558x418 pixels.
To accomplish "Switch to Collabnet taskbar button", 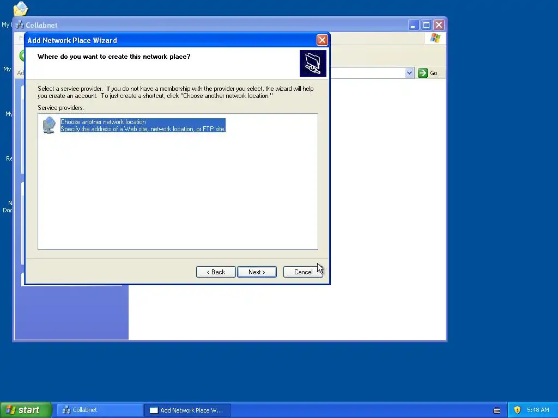I will 100,410.
